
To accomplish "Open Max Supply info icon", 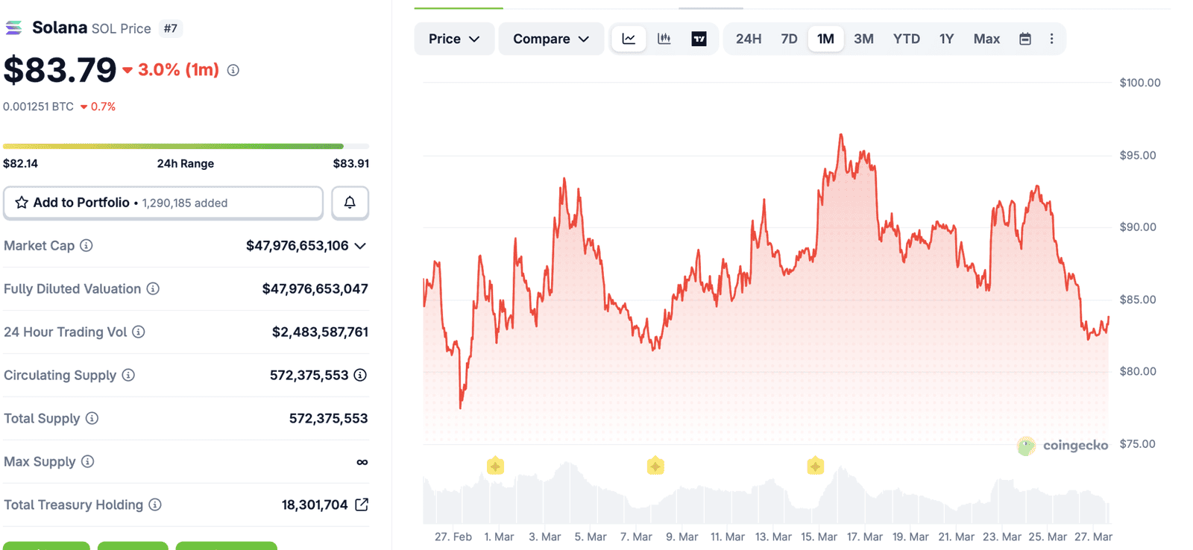I will 88,461.
